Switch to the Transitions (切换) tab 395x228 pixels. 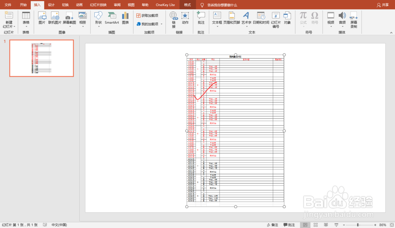[x=65, y=5]
